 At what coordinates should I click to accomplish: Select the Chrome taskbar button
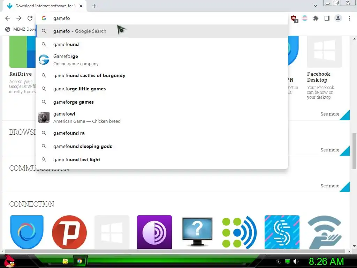tap(79, 261)
